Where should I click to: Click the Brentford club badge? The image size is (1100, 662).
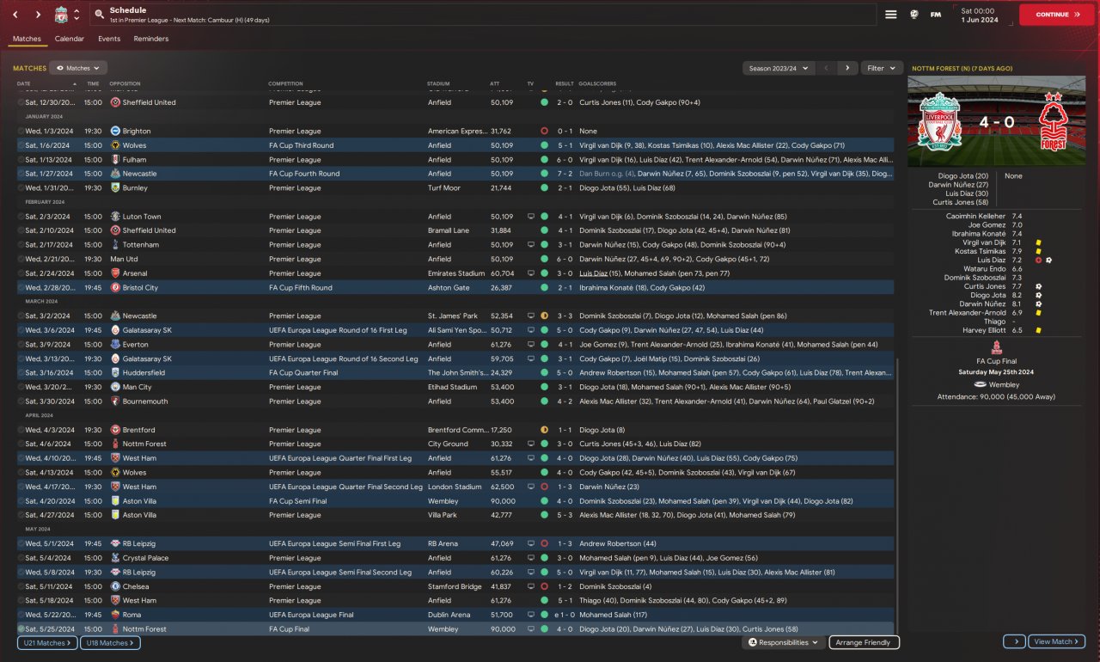[x=115, y=430]
